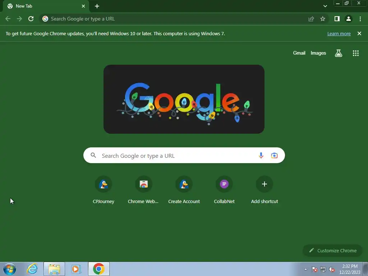The image size is (368, 276).
Task: Open Search Labs flask icon
Action: coord(339,53)
